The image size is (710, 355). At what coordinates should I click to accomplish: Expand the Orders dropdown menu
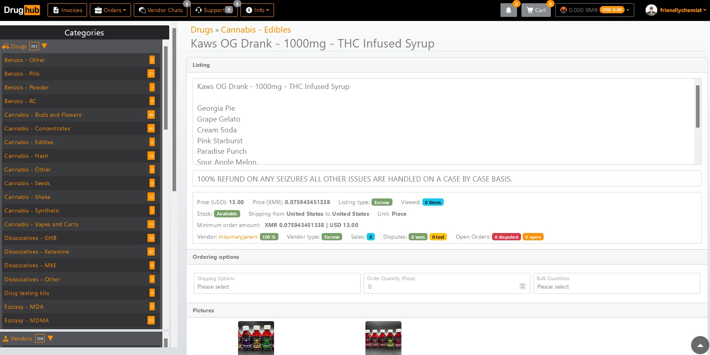[x=110, y=10]
